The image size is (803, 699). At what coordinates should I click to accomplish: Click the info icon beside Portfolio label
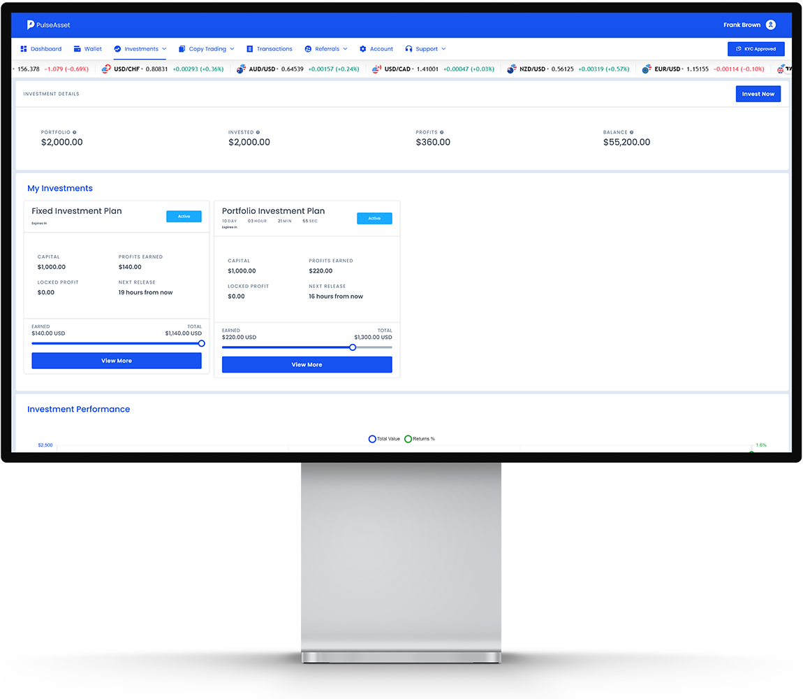75,132
